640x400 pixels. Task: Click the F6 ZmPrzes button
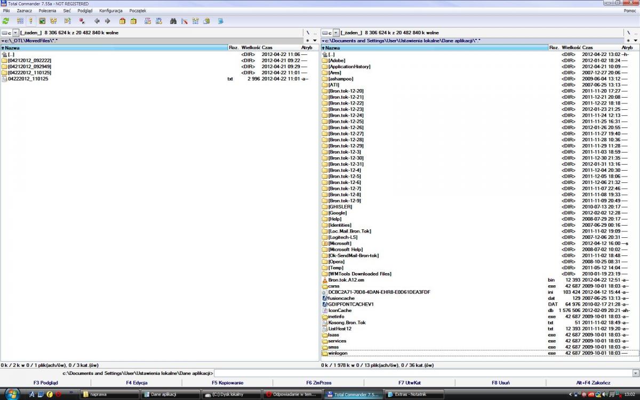click(319, 382)
